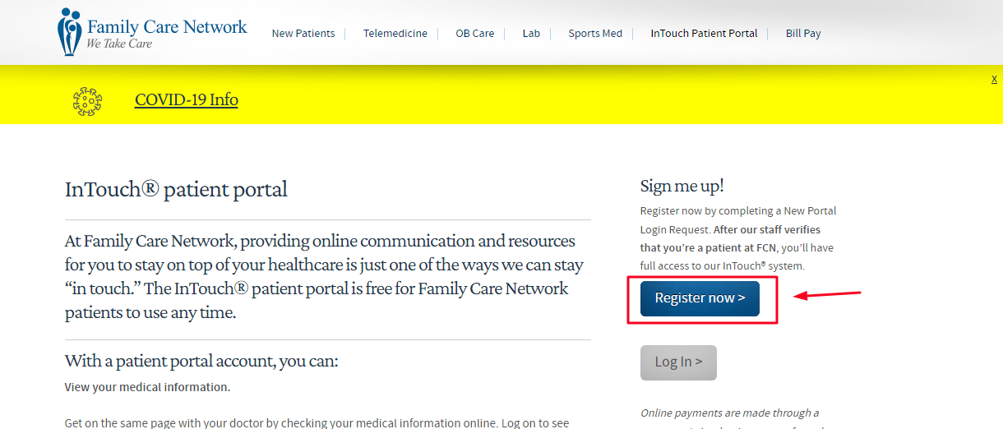Image resolution: width=1003 pixels, height=429 pixels.
Task: Click the Family Care Network title text
Action: coord(167,27)
